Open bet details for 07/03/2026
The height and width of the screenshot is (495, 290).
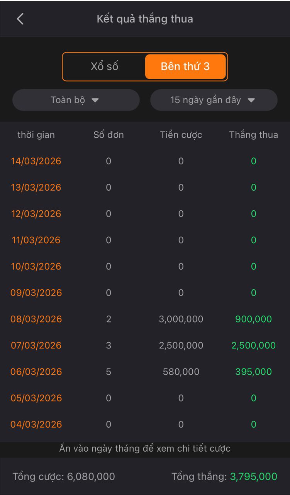coord(36,345)
